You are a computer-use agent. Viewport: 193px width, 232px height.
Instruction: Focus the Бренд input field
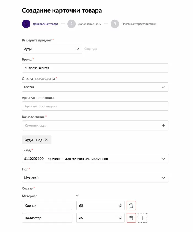tap(95, 68)
